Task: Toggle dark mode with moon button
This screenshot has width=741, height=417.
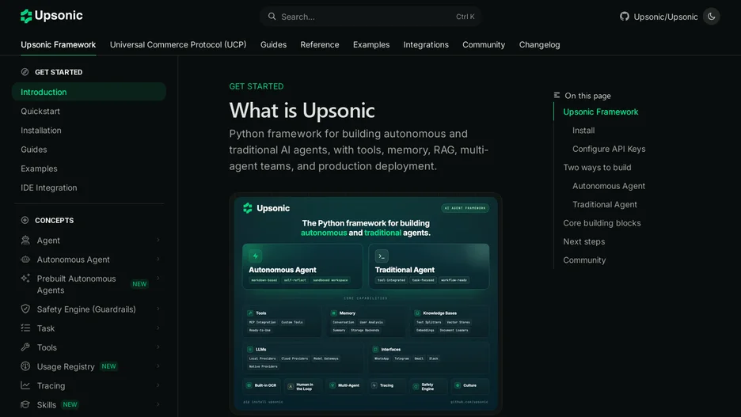Action: [x=711, y=17]
